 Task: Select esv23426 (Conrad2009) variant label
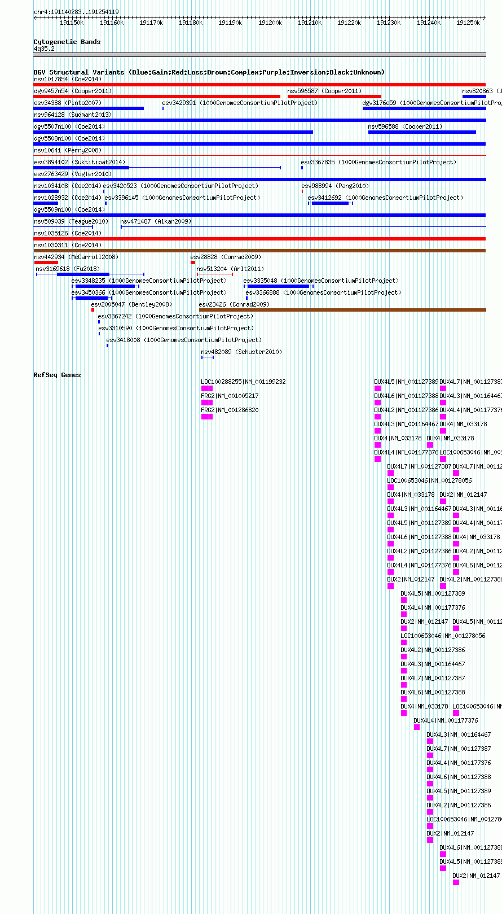234,304
